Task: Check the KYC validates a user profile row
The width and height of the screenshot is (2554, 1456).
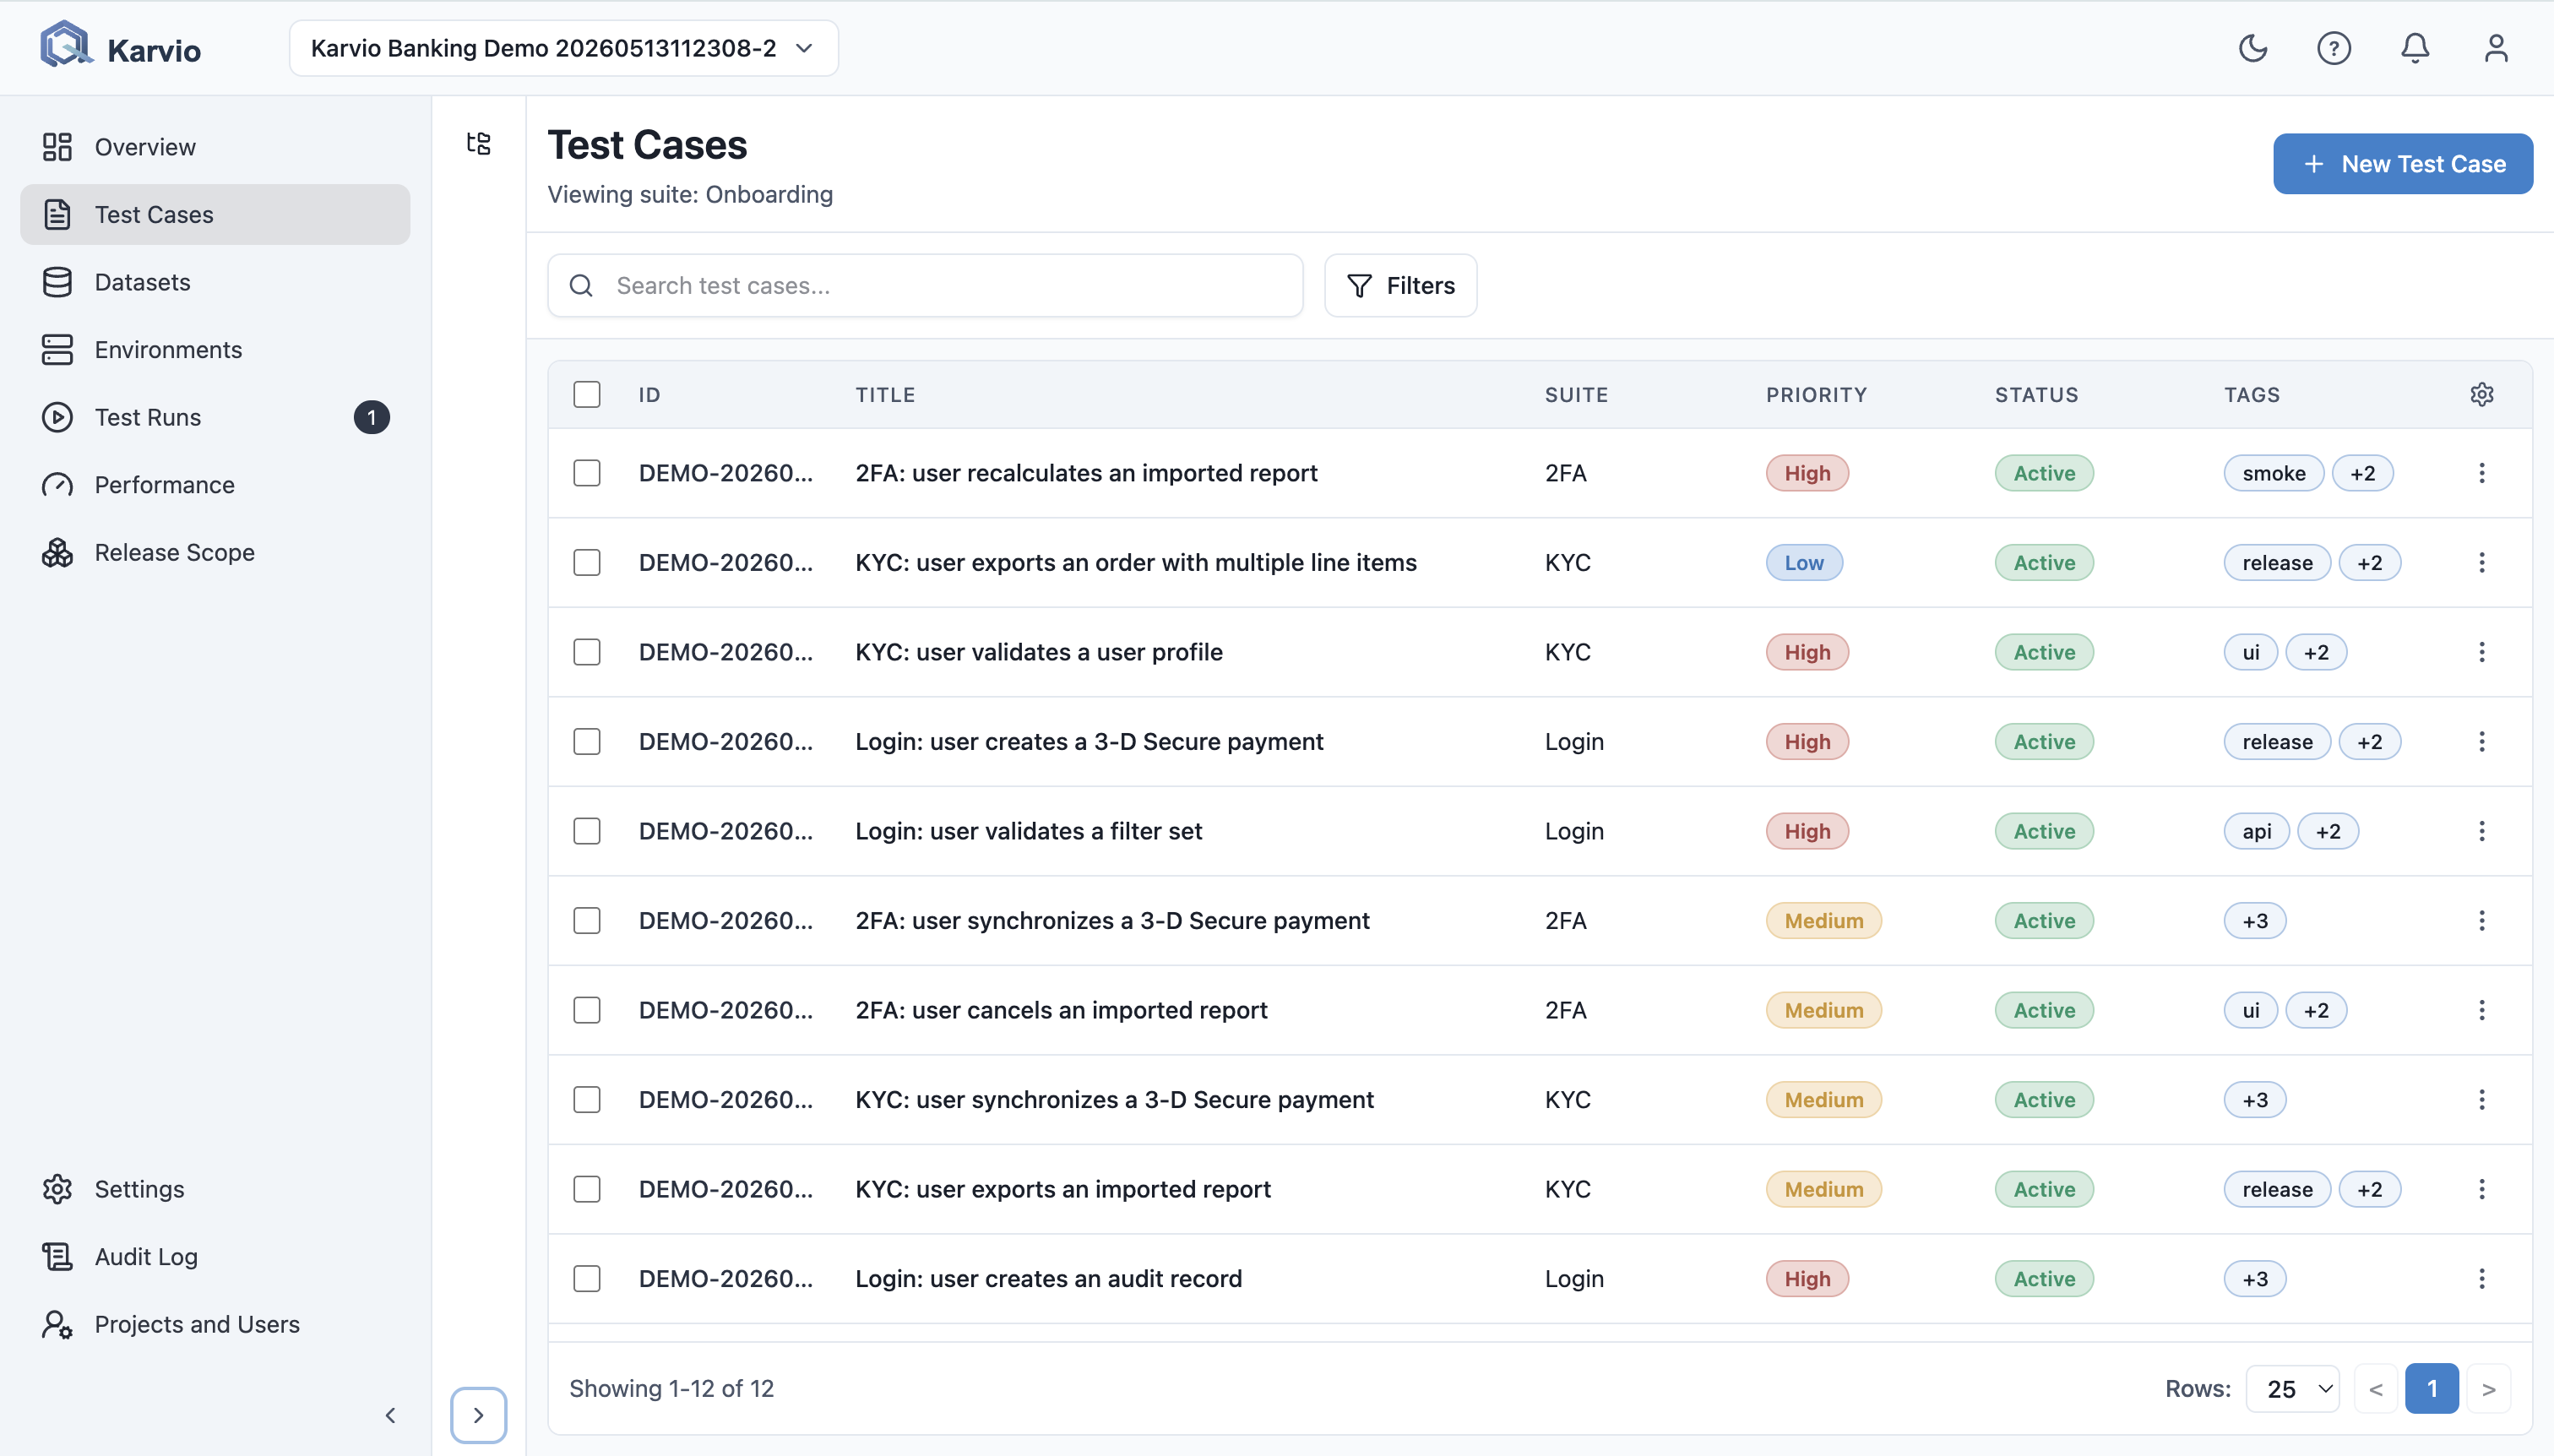Action: point(587,652)
